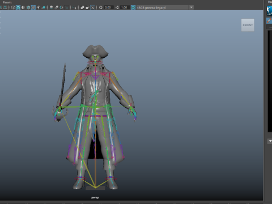This screenshot has height=204, width=272.
Task: Click the gamma value field 1.00
Action: click(125, 7)
